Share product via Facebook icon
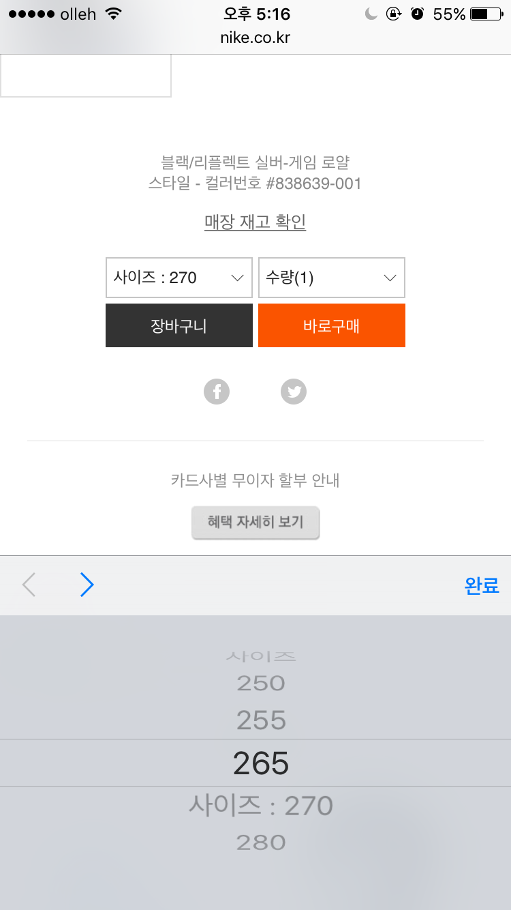 [217, 392]
